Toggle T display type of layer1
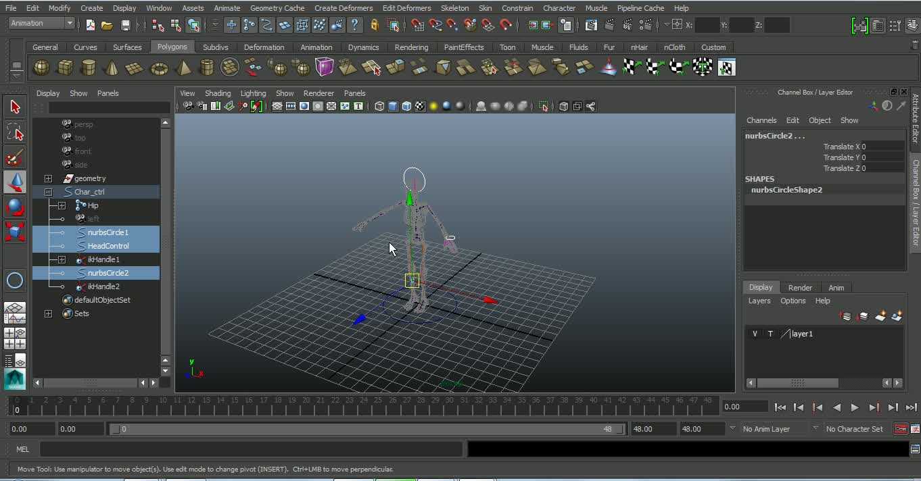The height and width of the screenshot is (481, 921). 770,334
